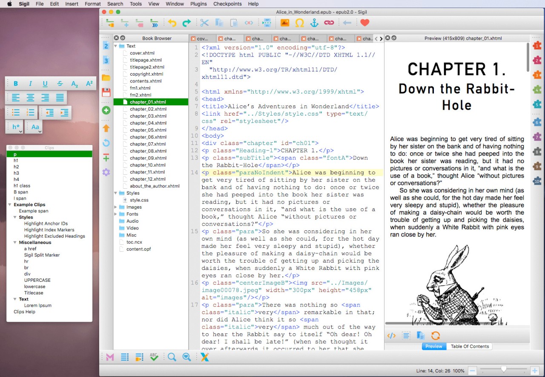Open the Metadata Editor

click(x=109, y=357)
